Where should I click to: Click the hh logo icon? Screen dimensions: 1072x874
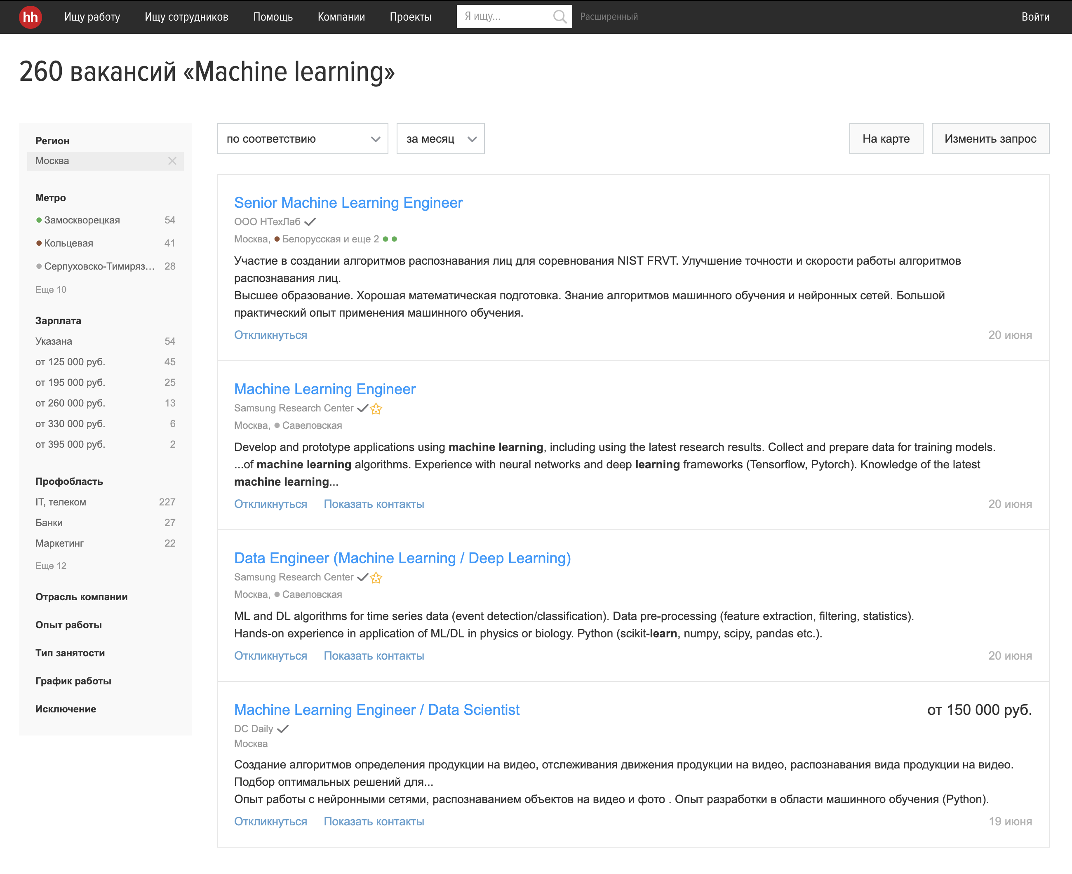click(x=30, y=16)
